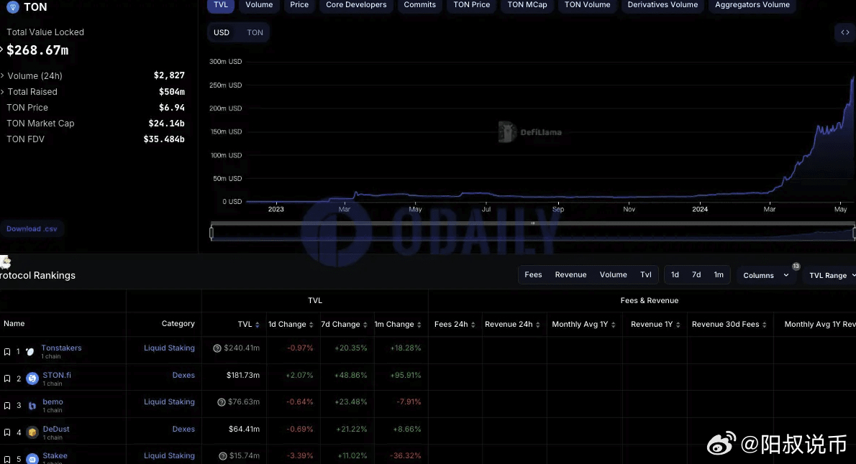Select the Derivatives Volume chart tab

662,5
